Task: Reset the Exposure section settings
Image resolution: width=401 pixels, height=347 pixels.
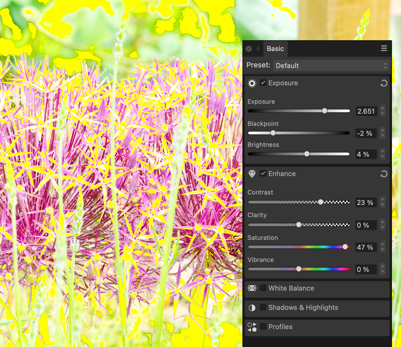Action: click(384, 83)
